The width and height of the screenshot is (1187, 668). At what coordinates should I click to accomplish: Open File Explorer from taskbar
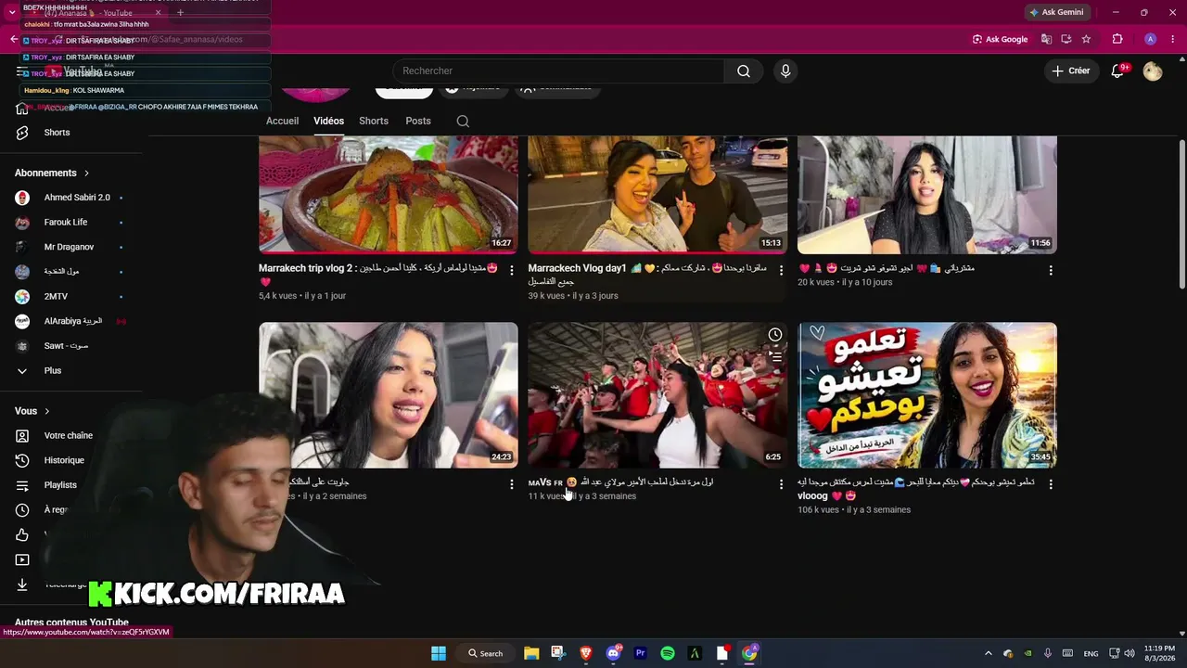coord(531,653)
